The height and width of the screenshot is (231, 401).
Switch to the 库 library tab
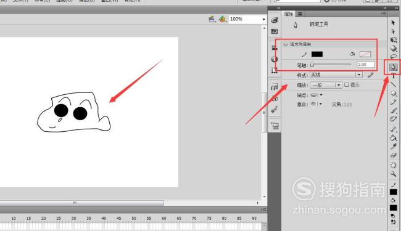pos(300,14)
